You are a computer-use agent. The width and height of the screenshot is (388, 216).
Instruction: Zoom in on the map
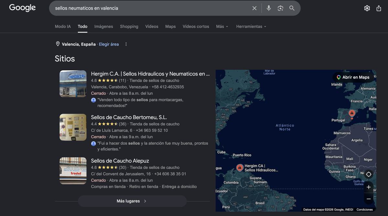coord(369,187)
